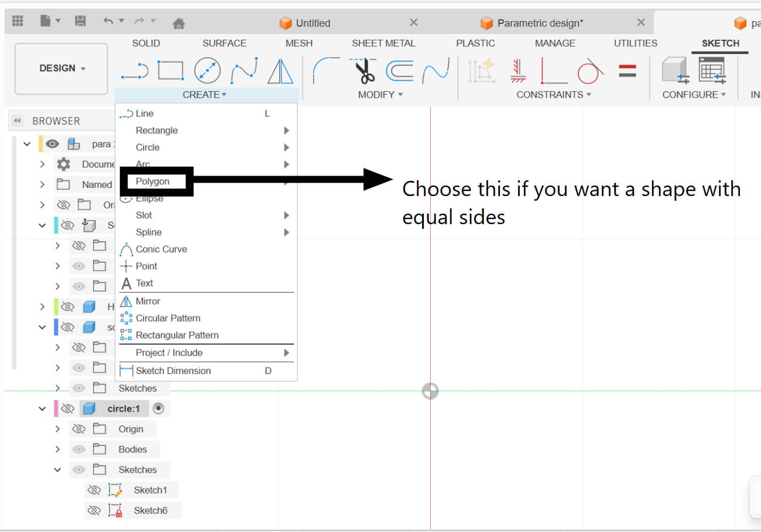Close the Untitled document tab
Image resolution: width=761 pixels, height=532 pixels.
pos(413,22)
